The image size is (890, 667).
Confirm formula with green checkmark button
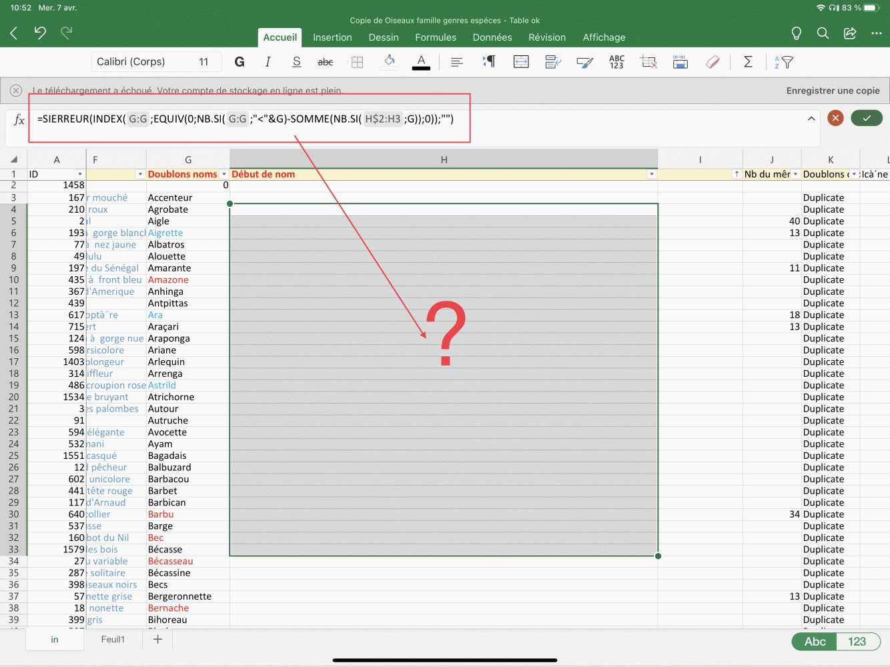click(866, 118)
